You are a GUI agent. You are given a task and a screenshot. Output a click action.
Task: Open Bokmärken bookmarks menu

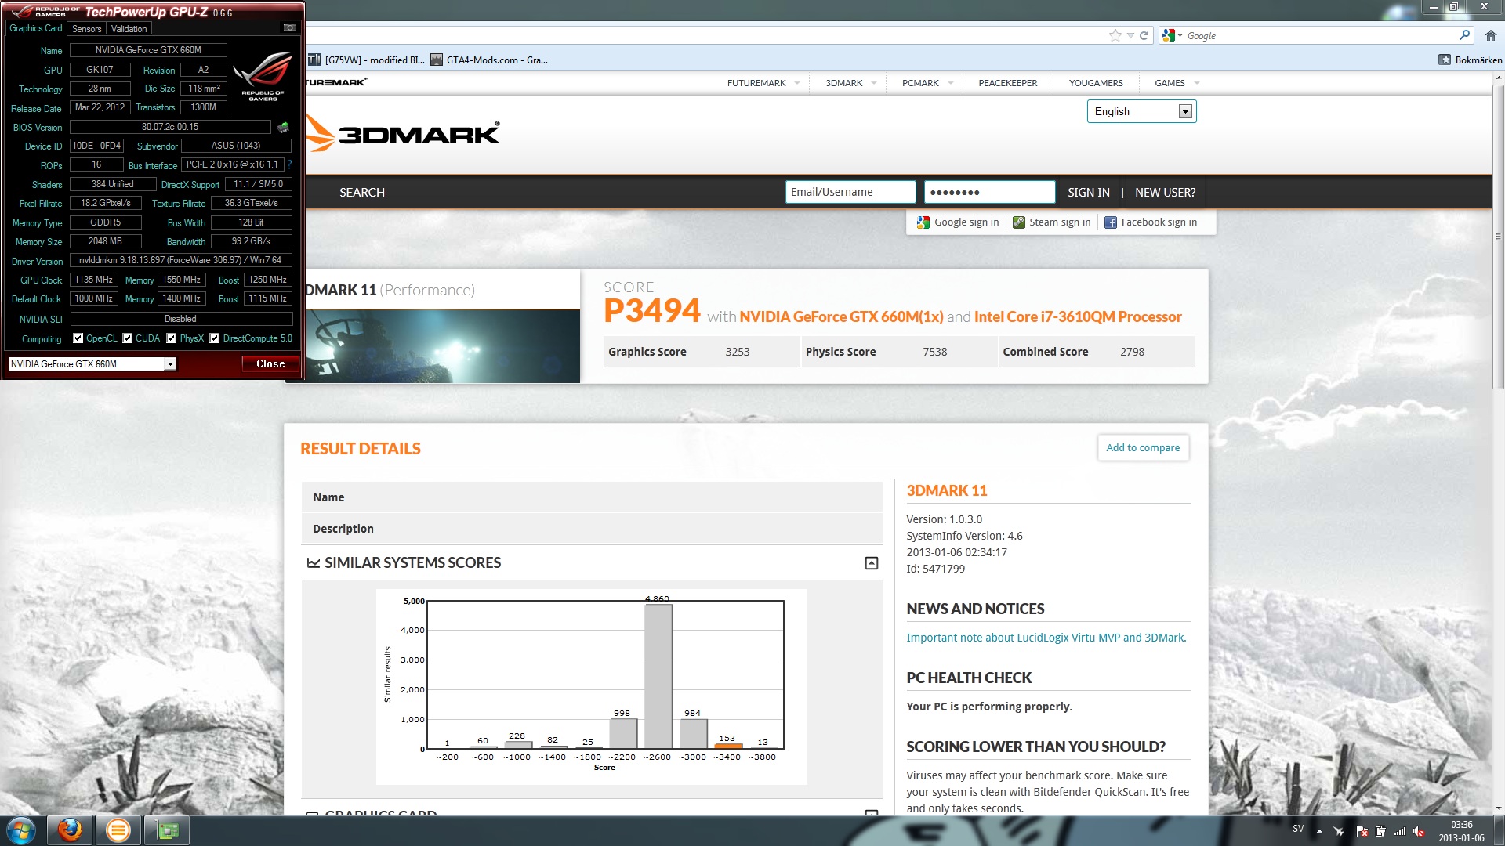pyautogui.click(x=1471, y=60)
